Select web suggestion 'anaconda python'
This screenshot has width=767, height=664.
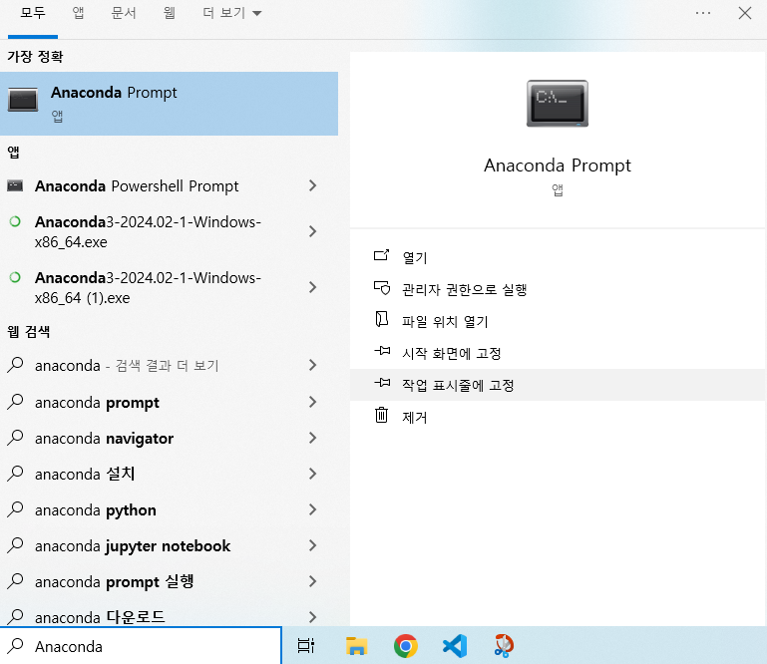[152, 510]
